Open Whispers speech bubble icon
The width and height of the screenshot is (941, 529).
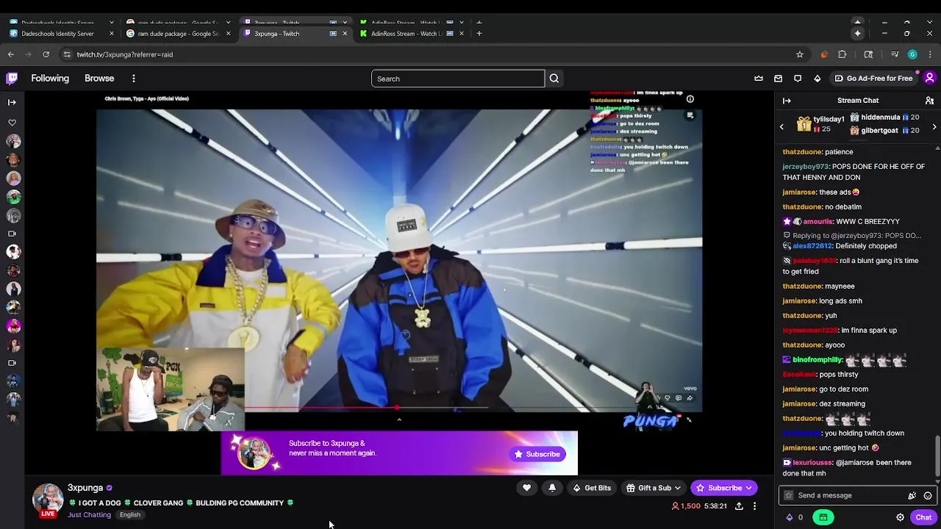coord(798,79)
